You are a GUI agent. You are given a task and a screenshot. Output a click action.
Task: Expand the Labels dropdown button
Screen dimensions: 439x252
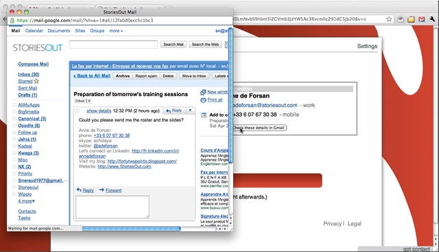220,76
